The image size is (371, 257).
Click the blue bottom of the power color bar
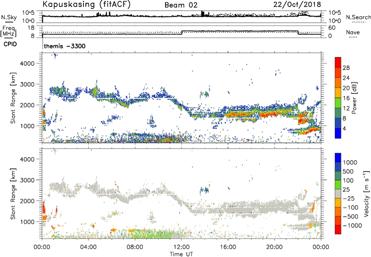point(338,133)
